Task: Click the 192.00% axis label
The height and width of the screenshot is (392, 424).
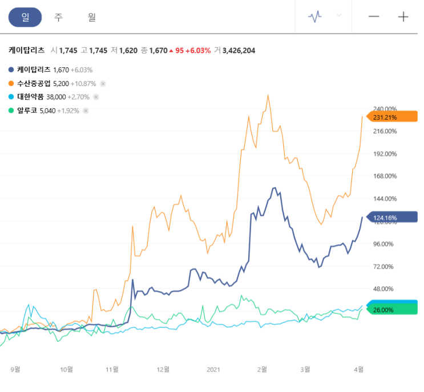Action: (x=385, y=154)
